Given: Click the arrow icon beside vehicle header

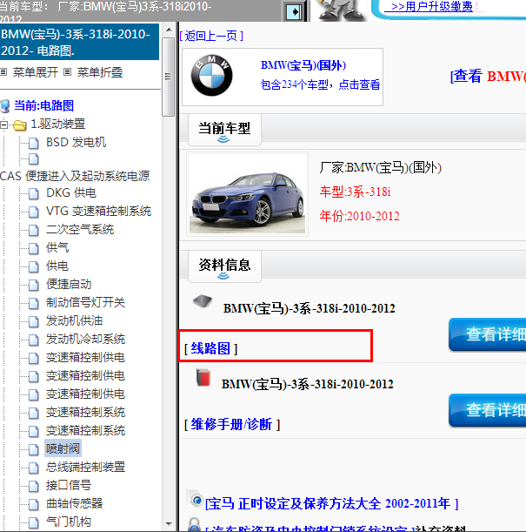Looking at the screenshot, I should point(293,12).
